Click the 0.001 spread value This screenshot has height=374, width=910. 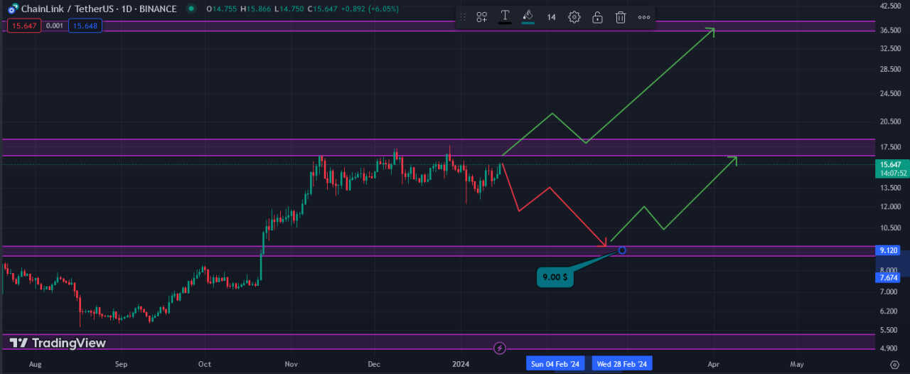(x=54, y=26)
